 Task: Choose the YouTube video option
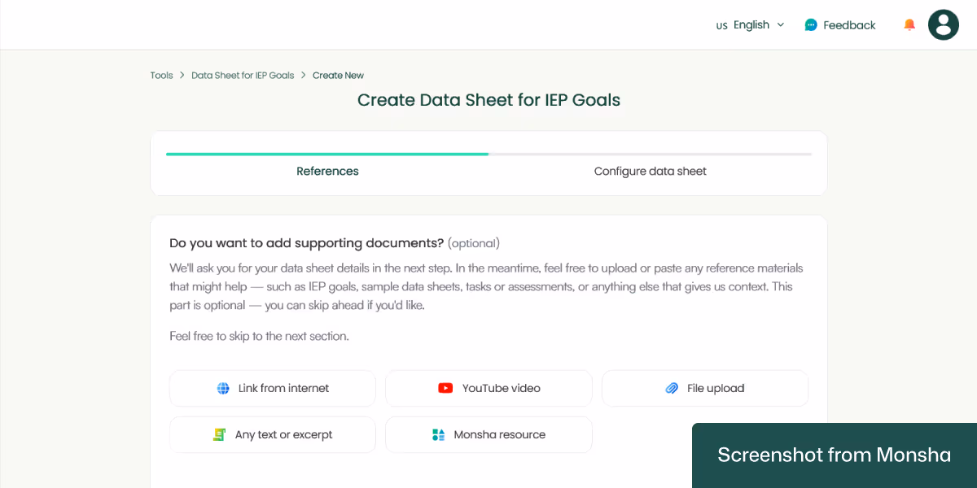pos(488,388)
